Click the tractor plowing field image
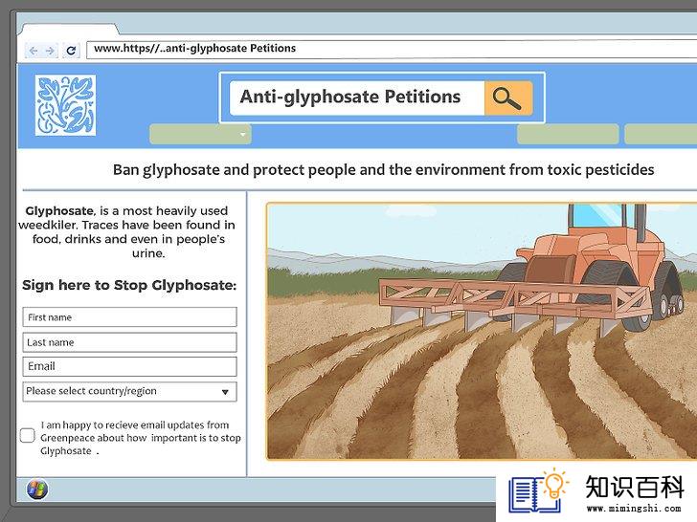Viewport: 697px width, 522px height. 482,331
